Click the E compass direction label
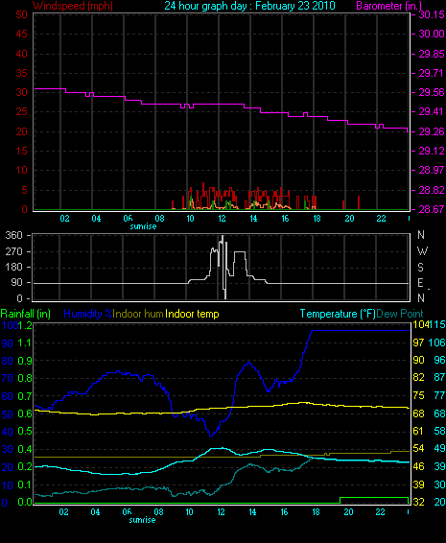Viewport: 446px width, 543px height. [420, 283]
